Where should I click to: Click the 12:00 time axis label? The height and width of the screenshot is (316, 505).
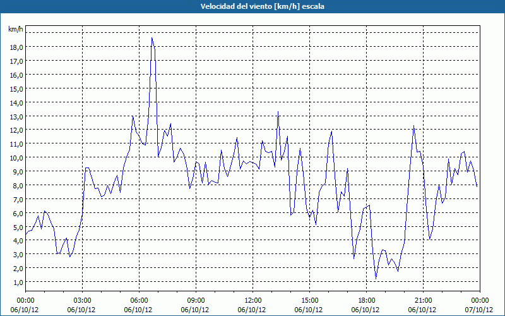253,301
